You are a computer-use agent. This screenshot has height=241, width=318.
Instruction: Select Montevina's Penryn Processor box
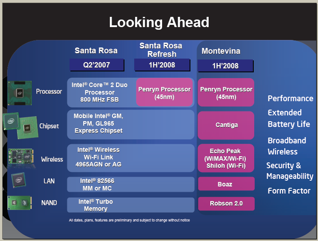(x=226, y=92)
